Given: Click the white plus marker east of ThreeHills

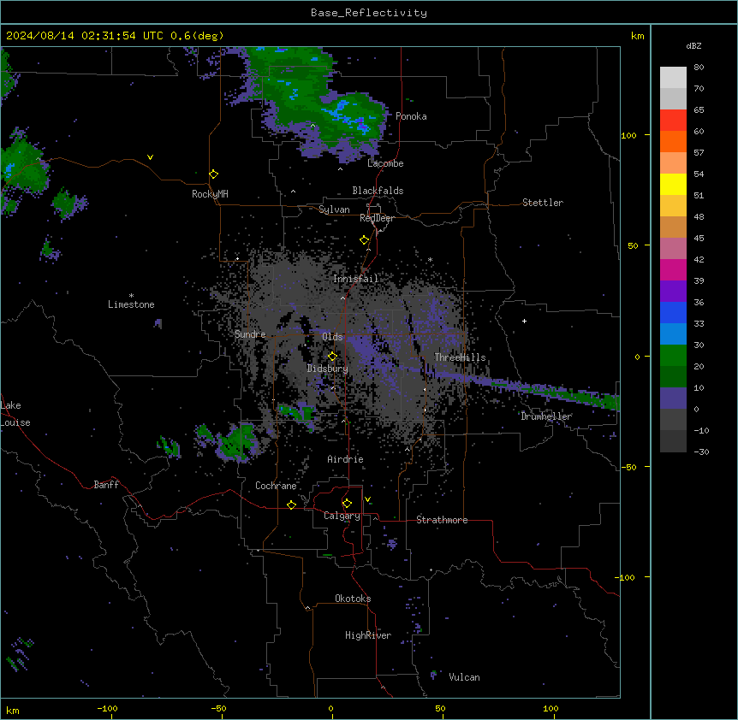Looking at the screenshot, I should tap(524, 321).
